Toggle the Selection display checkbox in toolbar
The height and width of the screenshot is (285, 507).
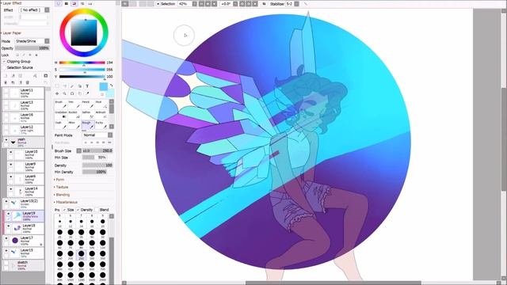pos(158,4)
